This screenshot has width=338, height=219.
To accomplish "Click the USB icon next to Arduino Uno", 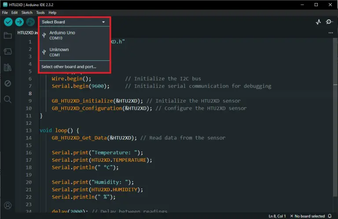I will 44,35.
